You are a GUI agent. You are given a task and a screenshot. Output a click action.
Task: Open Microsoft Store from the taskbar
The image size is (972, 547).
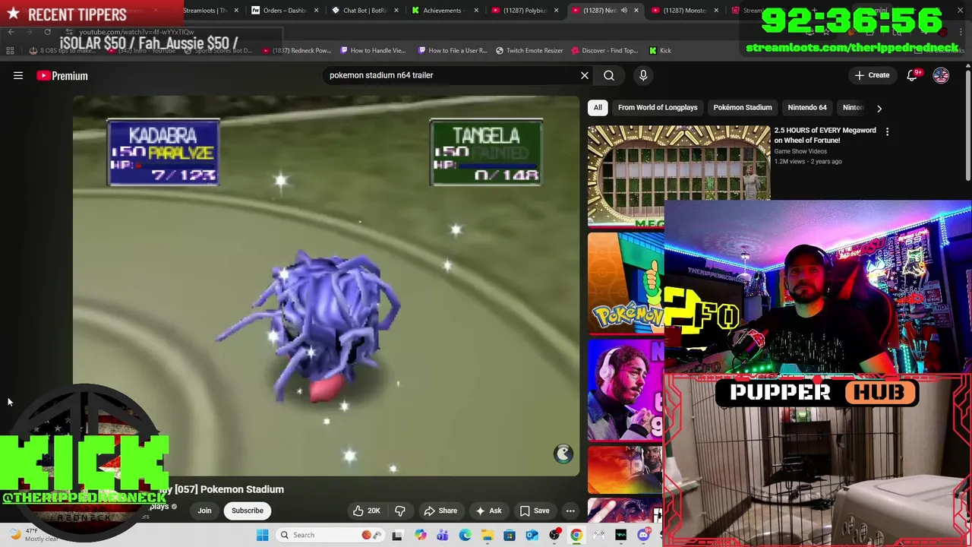[510, 535]
